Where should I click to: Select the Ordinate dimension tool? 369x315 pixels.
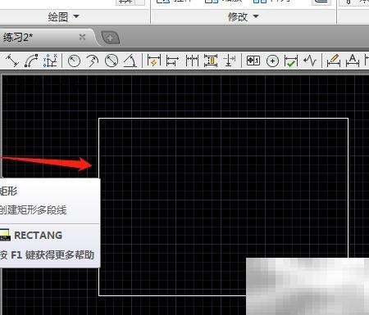50,61
